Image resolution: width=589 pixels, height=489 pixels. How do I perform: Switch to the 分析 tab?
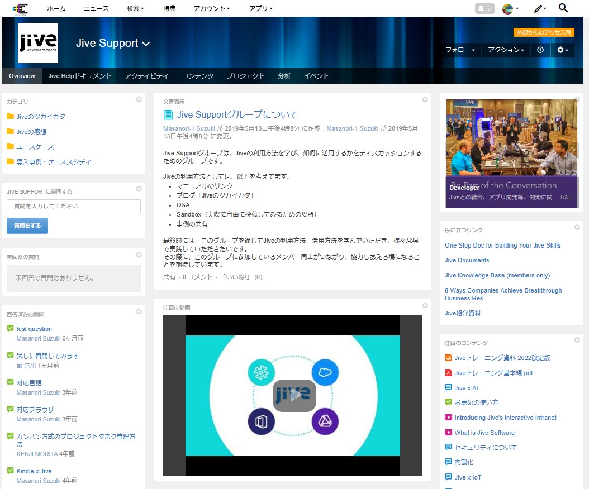coord(284,76)
